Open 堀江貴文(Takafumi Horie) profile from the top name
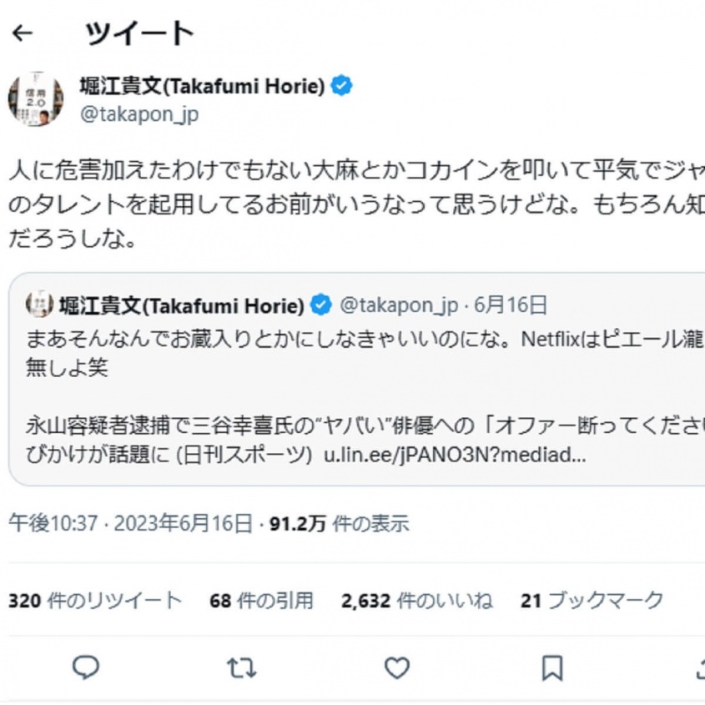Viewport: 705px width, 705px height. click(x=202, y=86)
